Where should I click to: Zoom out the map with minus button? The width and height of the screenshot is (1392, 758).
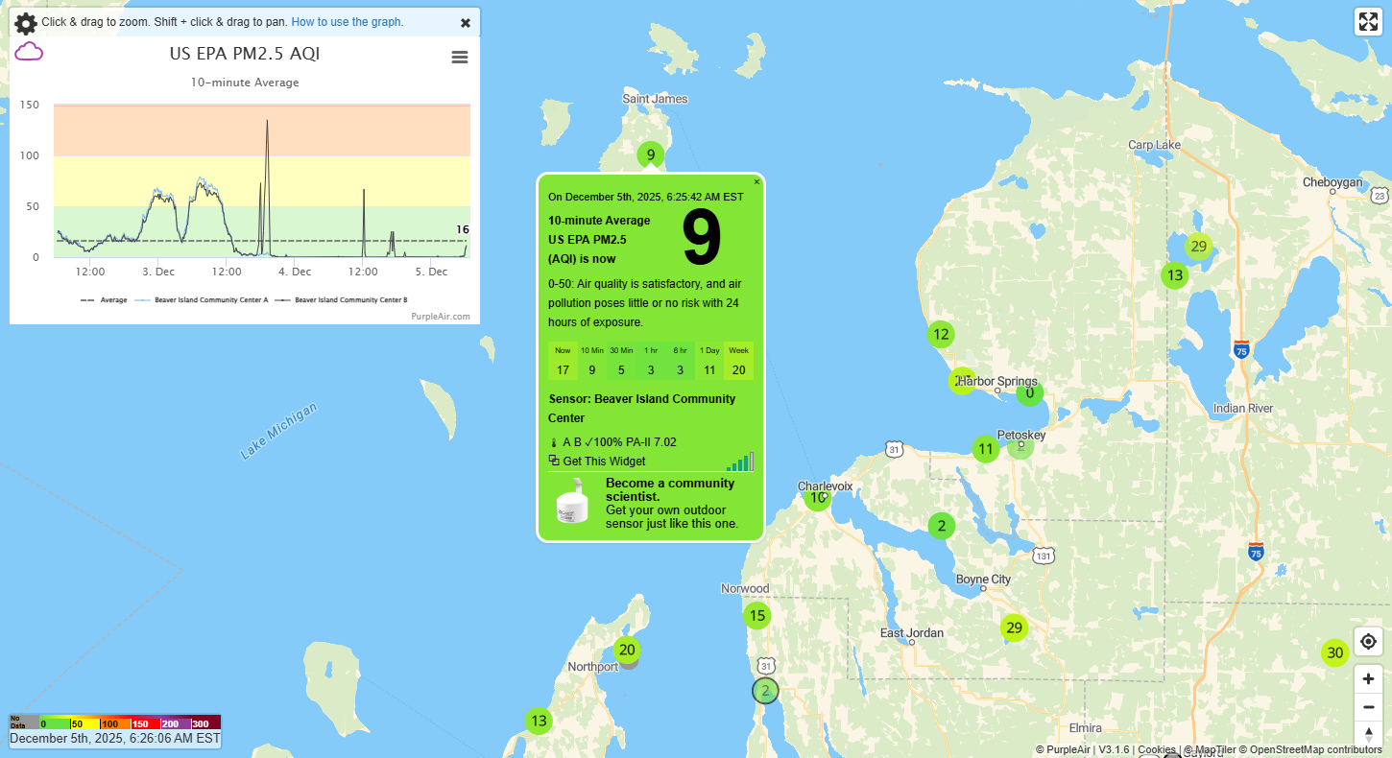(1368, 707)
